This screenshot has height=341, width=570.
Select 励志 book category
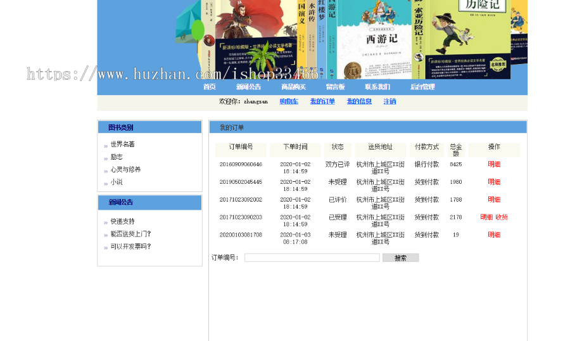(117, 157)
